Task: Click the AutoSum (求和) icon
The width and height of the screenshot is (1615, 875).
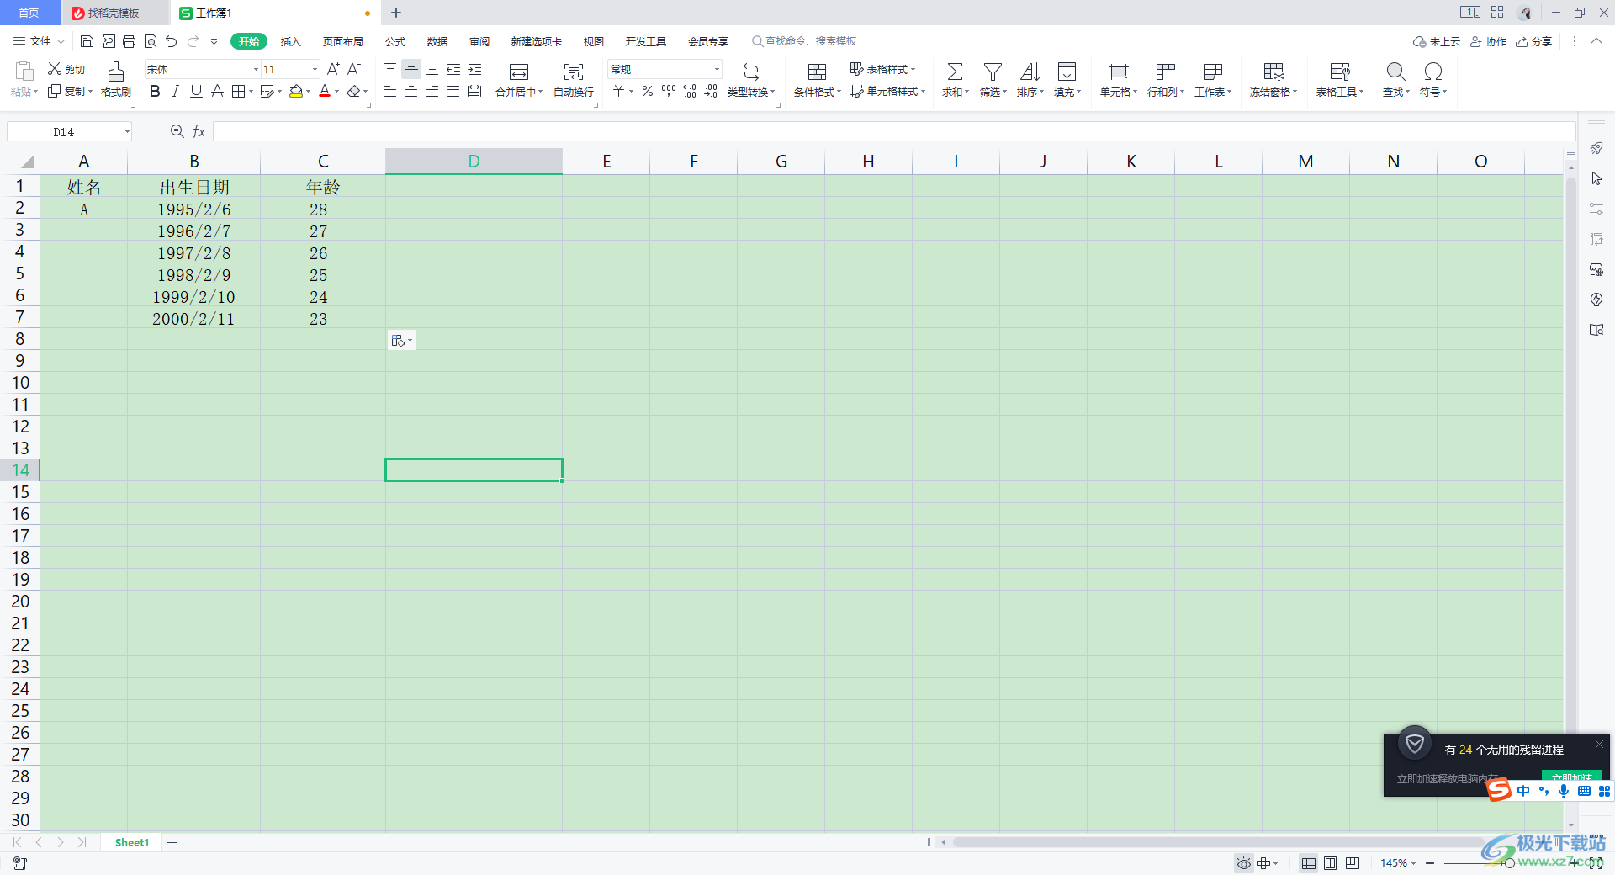Action: click(x=955, y=72)
